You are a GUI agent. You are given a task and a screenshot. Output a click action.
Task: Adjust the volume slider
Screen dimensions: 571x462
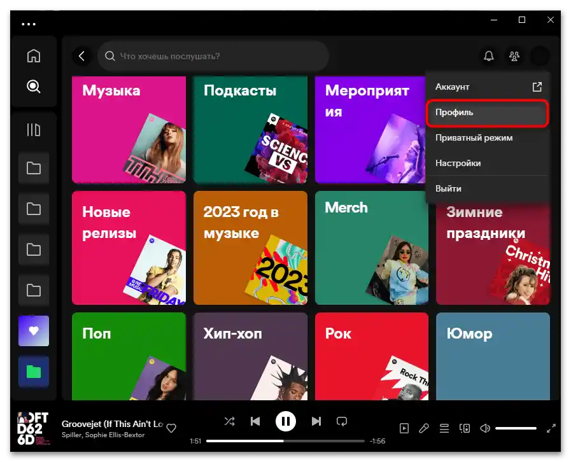click(516, 428)
